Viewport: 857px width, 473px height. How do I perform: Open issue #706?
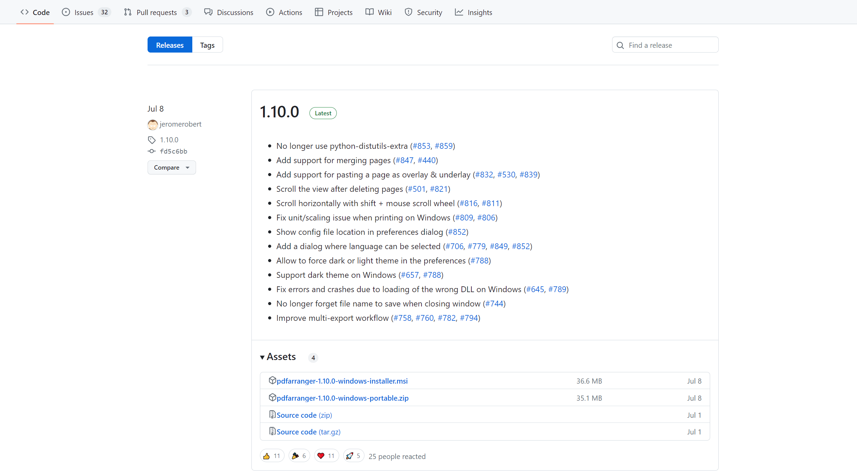455,246
